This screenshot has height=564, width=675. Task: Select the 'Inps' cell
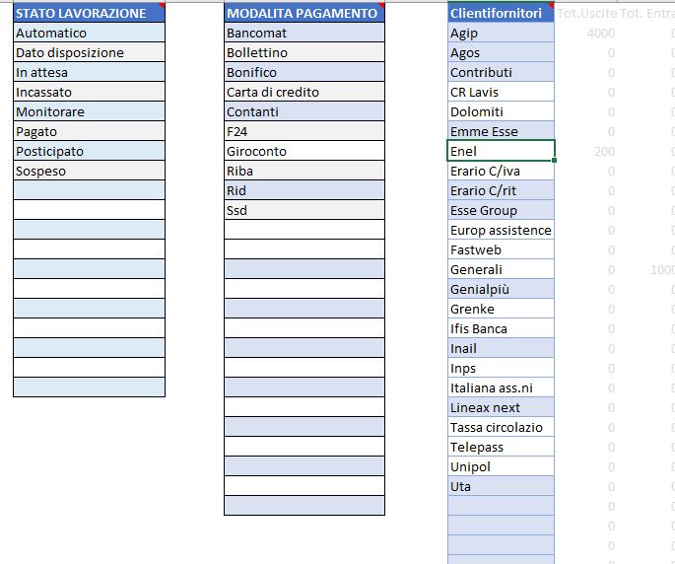click(x=502, y=369)
